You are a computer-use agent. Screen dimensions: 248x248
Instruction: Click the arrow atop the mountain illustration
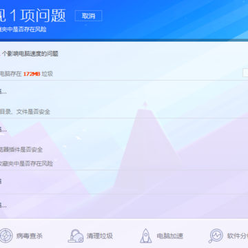[145, 105]
